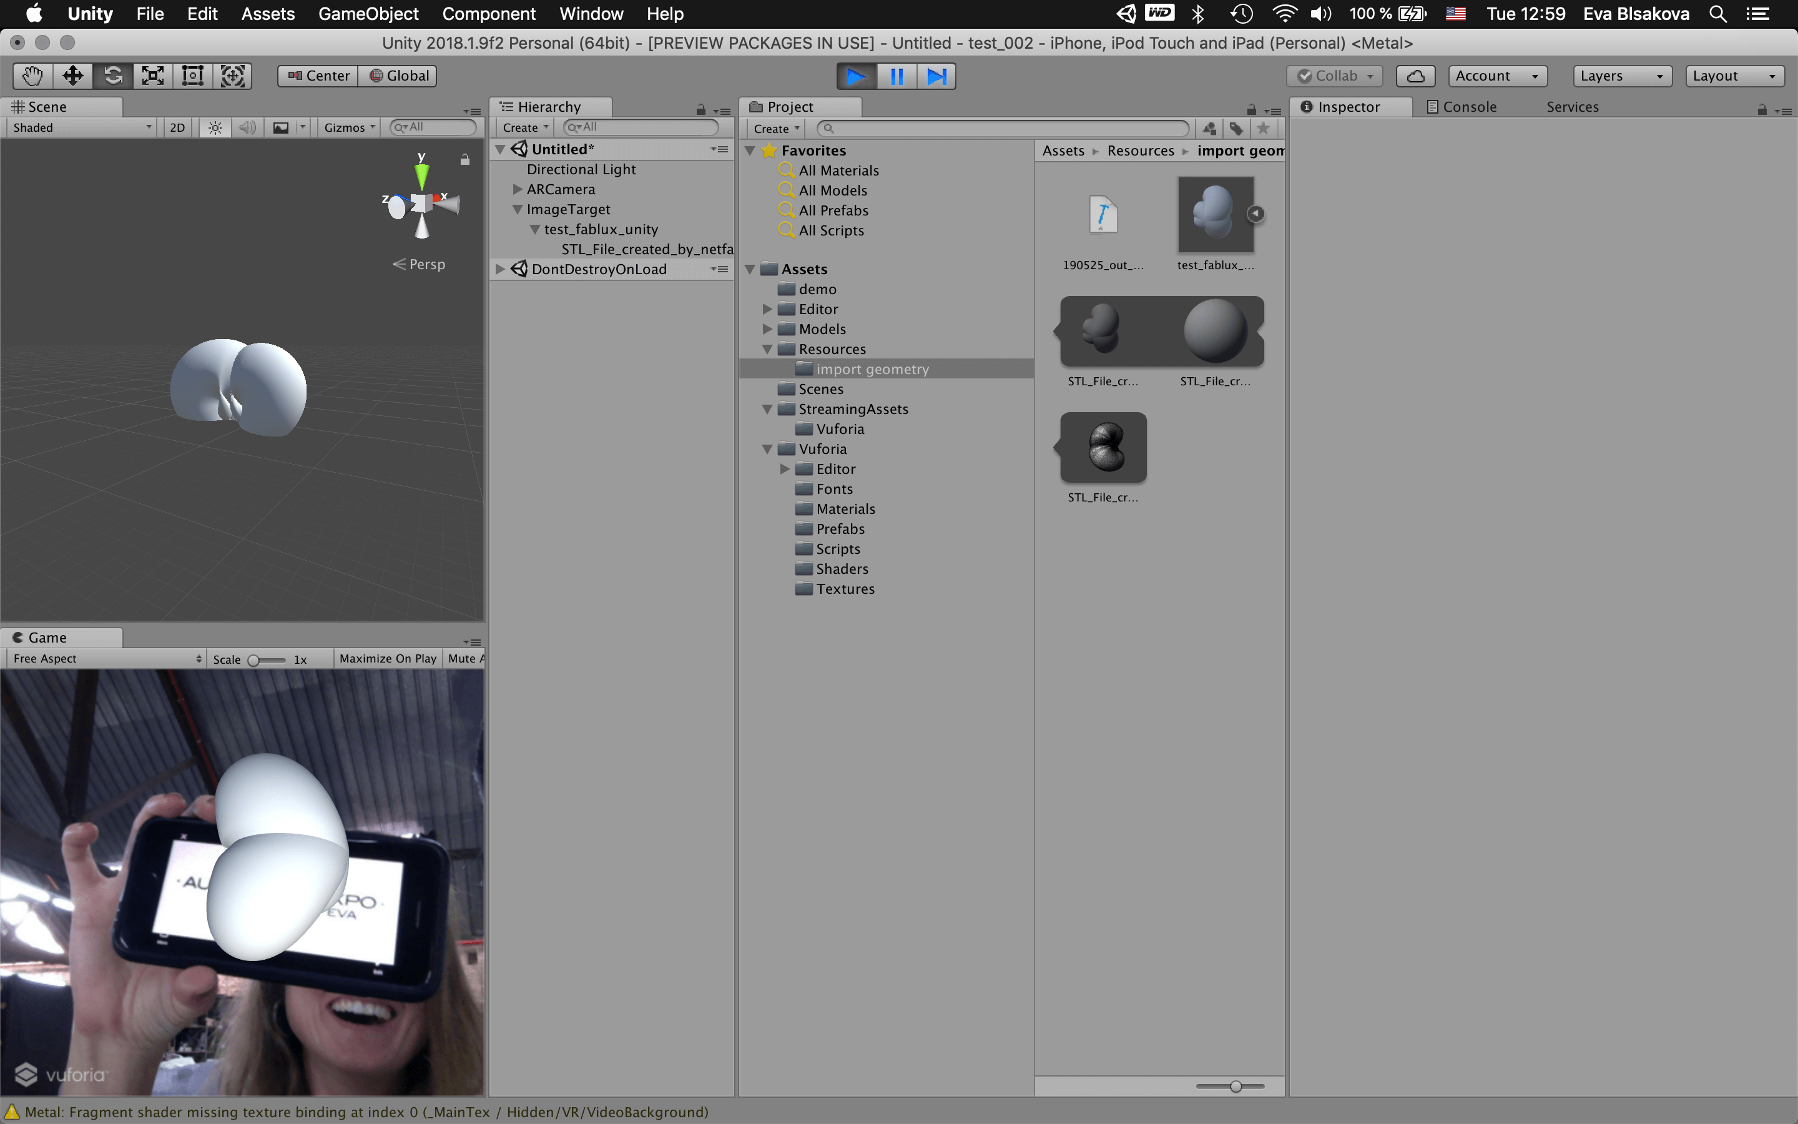Viewport: 1798px width, 1124px height.
Task: Collapse the StreamingAssets folder
Action: point(767,409)
